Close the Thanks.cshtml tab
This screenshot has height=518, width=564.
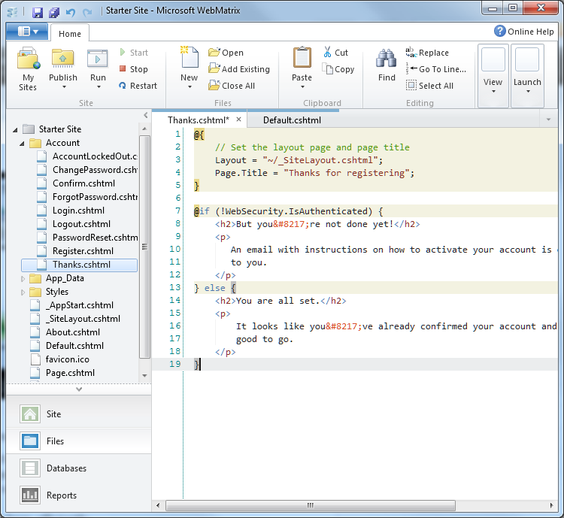[x=238, y=119]
